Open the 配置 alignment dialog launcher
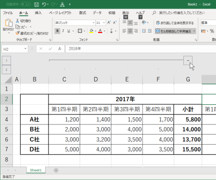This screenshot has height=180, width=216. (x=196, y=40)
